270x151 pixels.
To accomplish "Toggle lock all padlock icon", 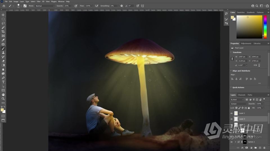I will (249, 108).
